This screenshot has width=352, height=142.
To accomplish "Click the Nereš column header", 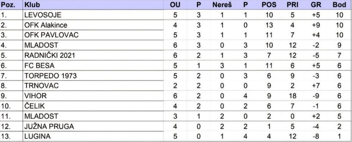I will [222, 5].
